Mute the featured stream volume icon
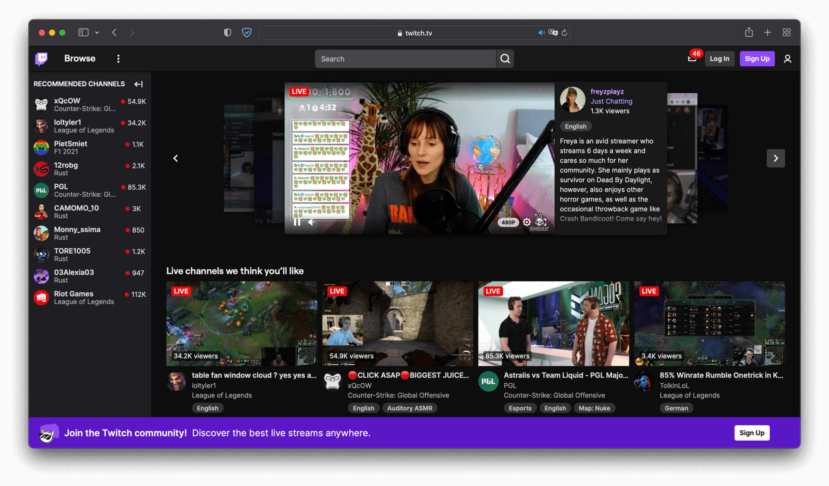Viewport: 829px width, 486px height. pos(311,222)
